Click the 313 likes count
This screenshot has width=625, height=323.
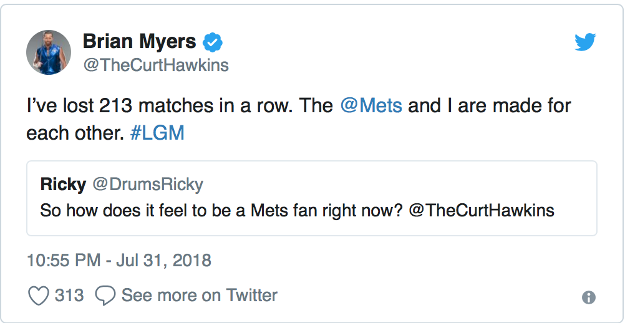point(69,295)
